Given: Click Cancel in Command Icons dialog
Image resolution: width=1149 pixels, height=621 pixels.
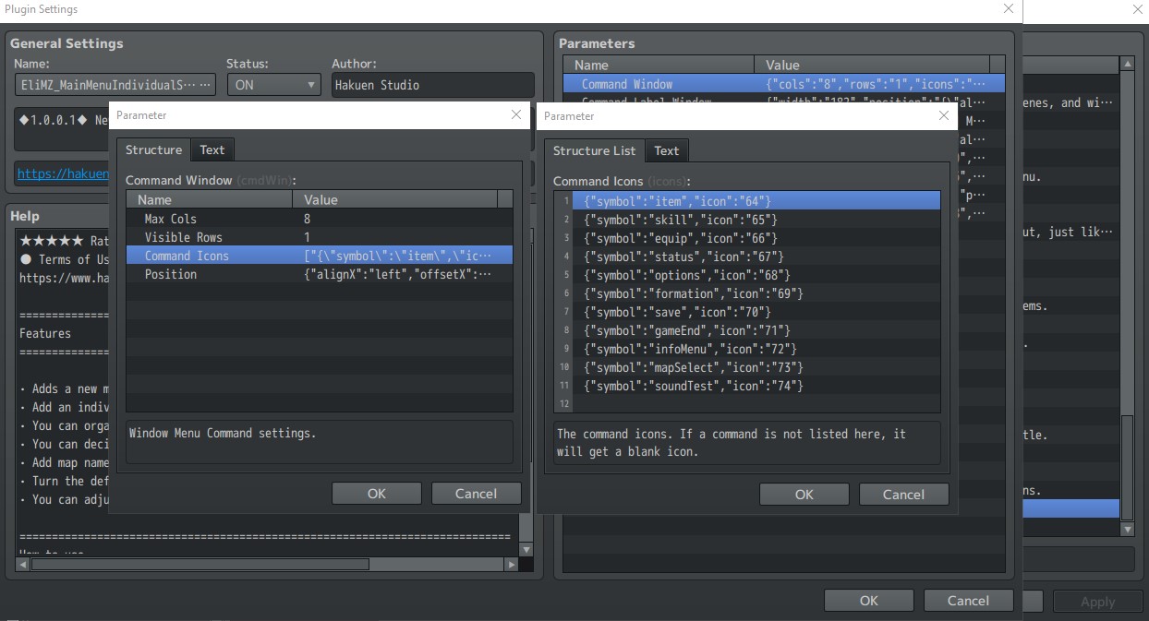Looking at the screenshot, I should pyautogui.click(x=904, y=495).
